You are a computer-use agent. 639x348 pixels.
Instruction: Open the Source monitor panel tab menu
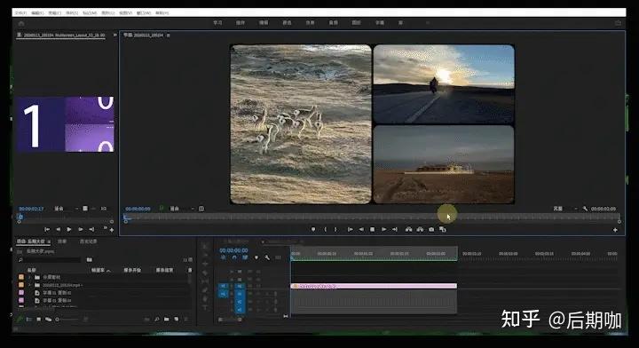[114, 36]
